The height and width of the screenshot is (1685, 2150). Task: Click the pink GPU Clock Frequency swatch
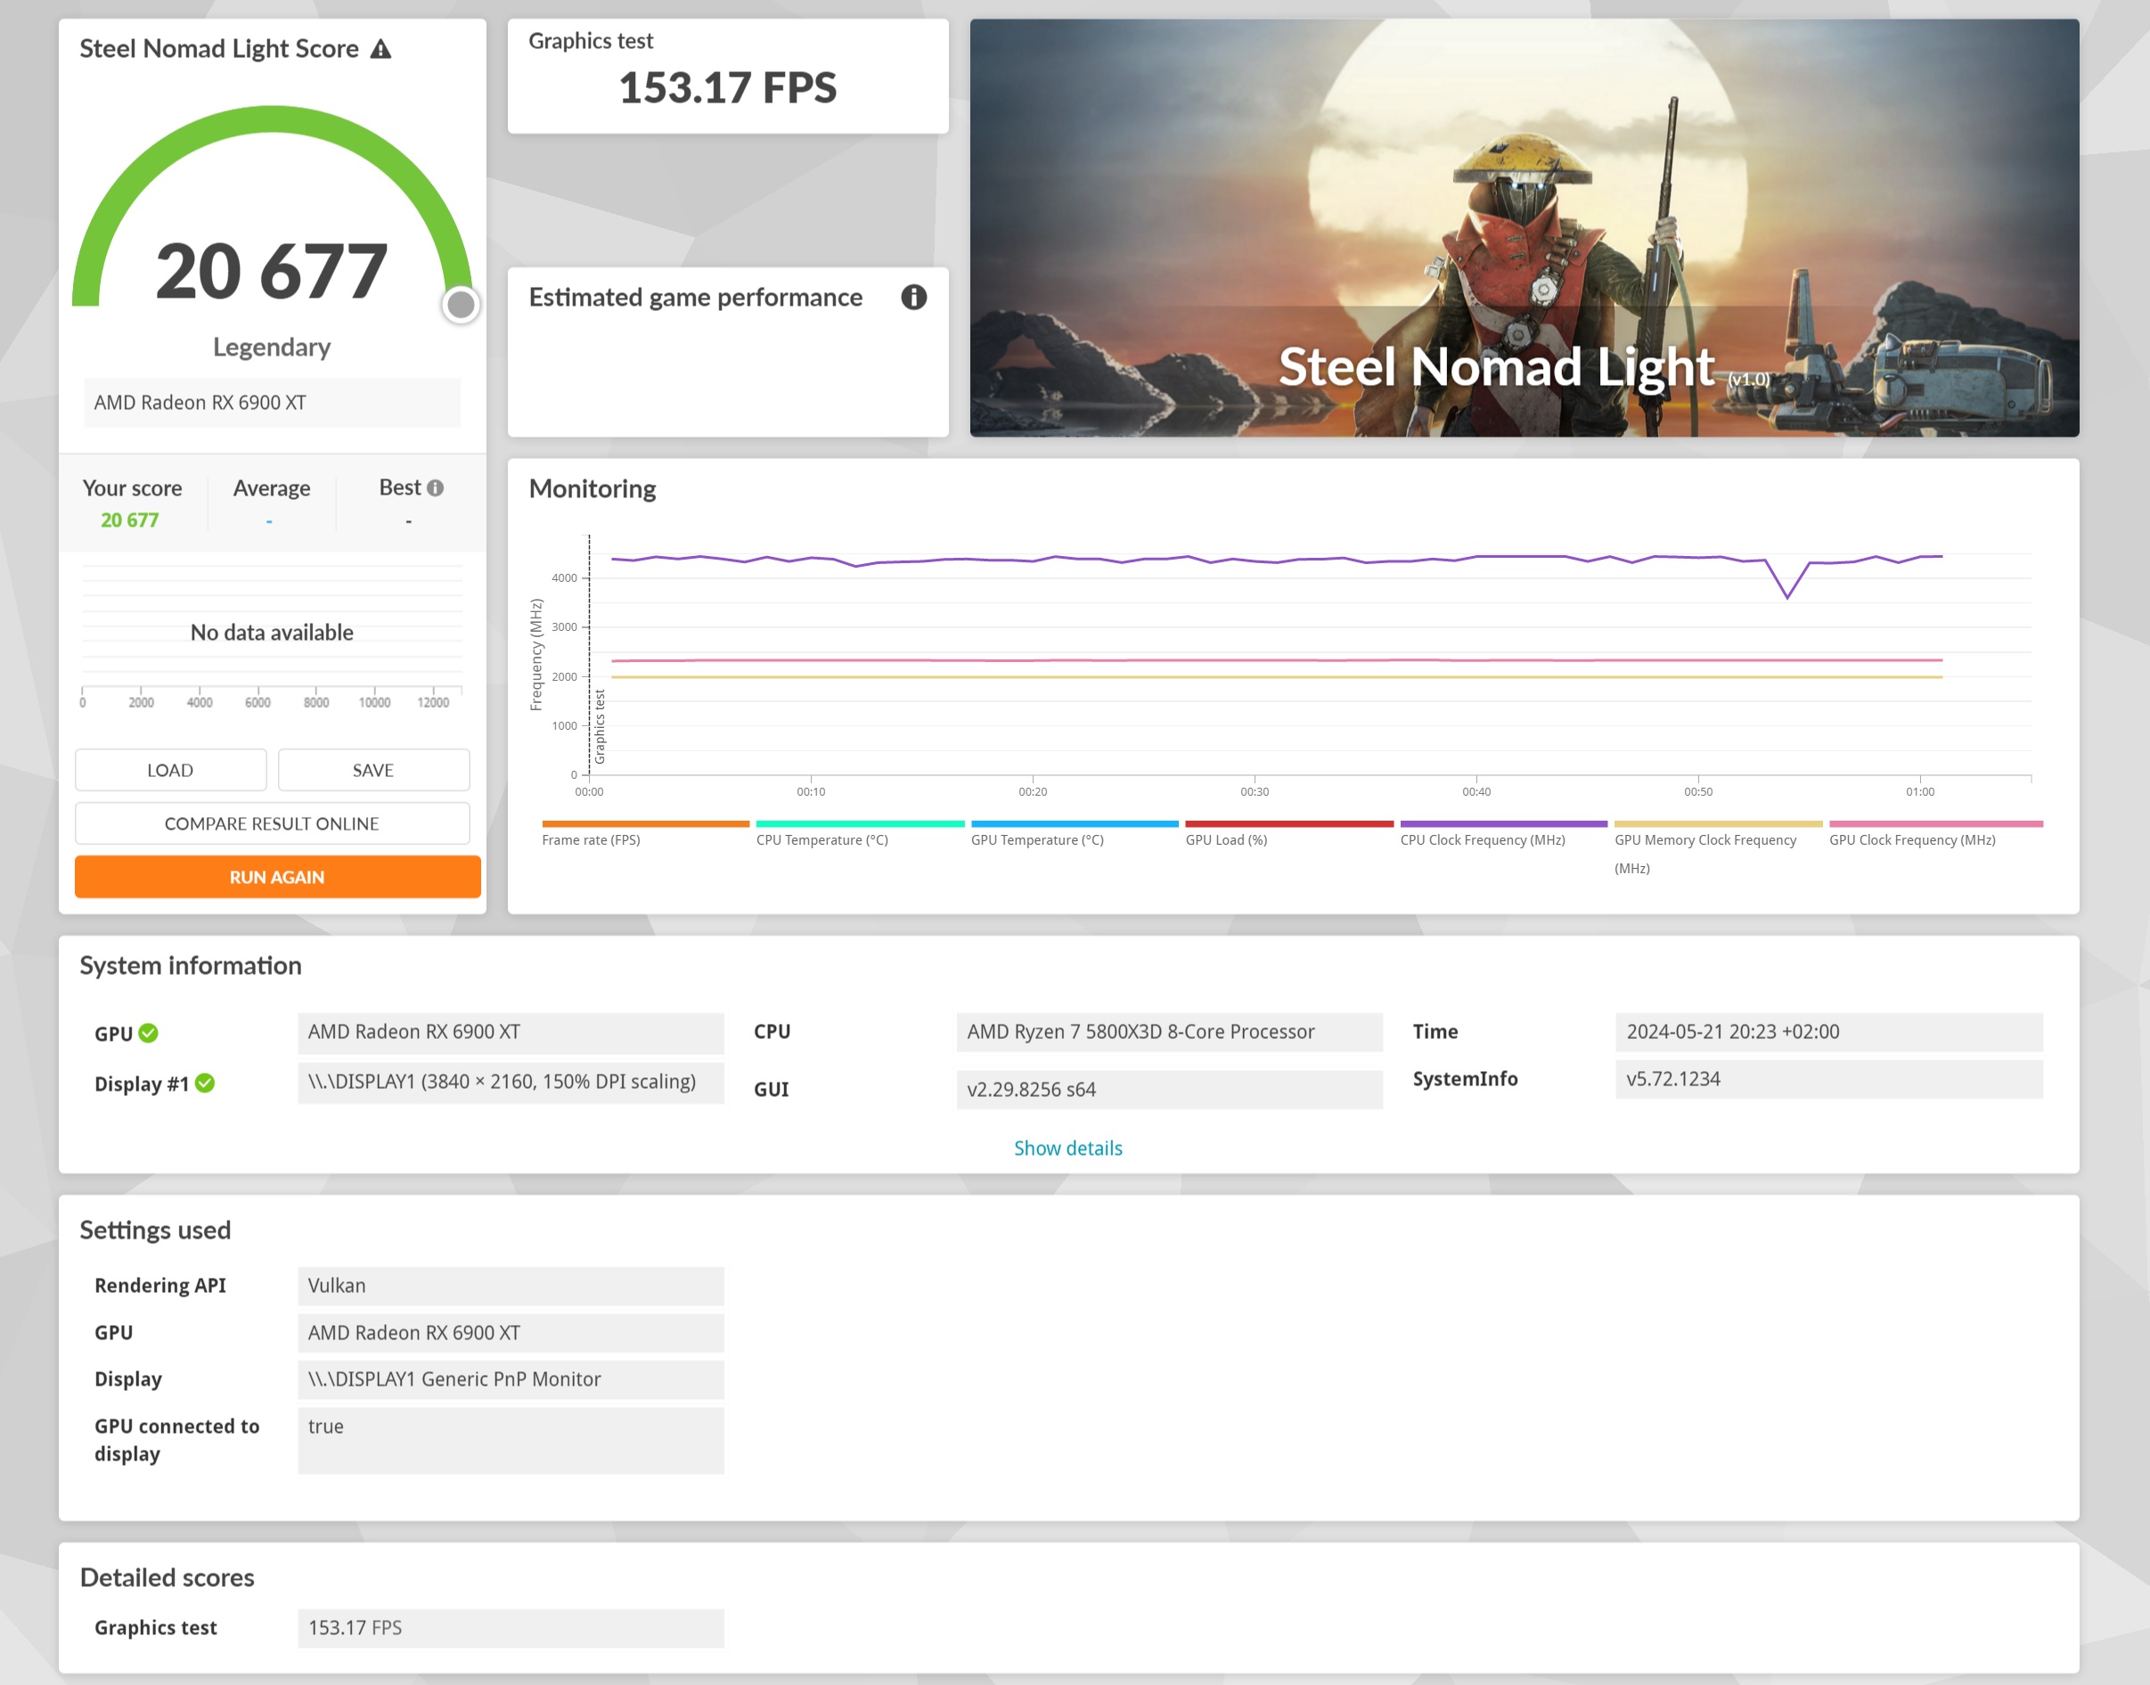[x=1935, y=823]
